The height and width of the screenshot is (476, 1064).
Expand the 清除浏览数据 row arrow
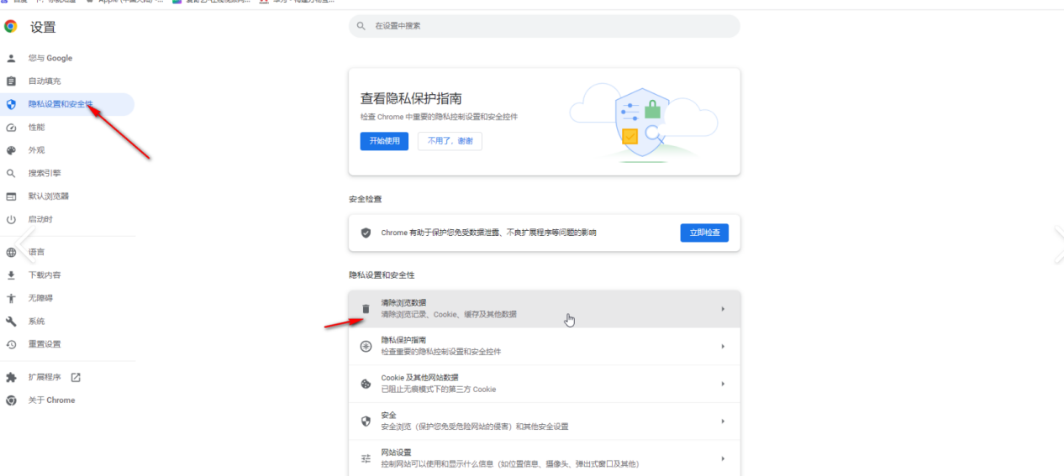click(x=723, y=309)
